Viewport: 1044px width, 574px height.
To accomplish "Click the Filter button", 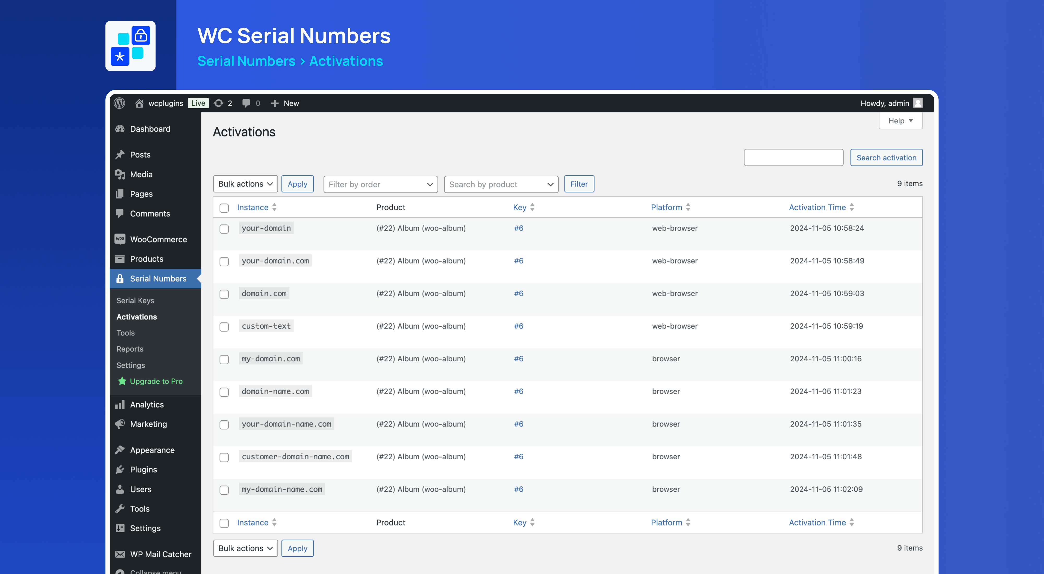I will click(x=579, y=184).
